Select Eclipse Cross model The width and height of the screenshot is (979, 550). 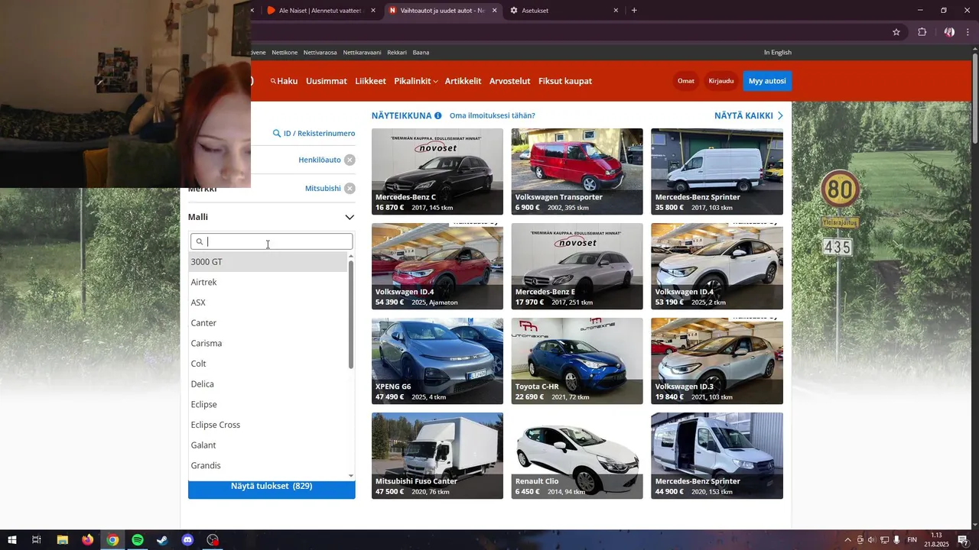(x=268, y=425)
